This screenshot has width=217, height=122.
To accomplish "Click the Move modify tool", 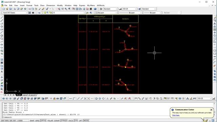I will (215, 33).
